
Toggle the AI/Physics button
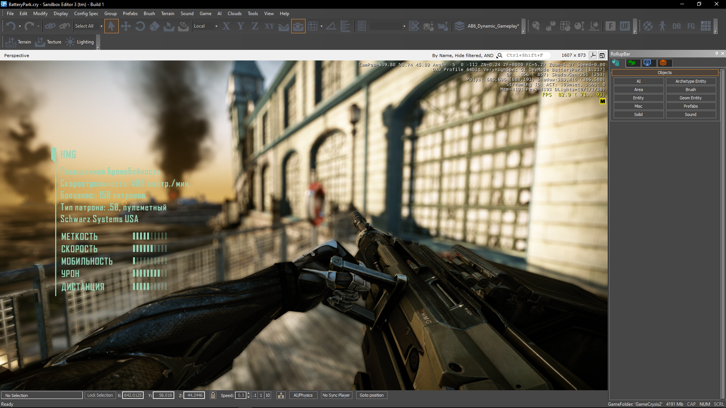click(303, 395)
